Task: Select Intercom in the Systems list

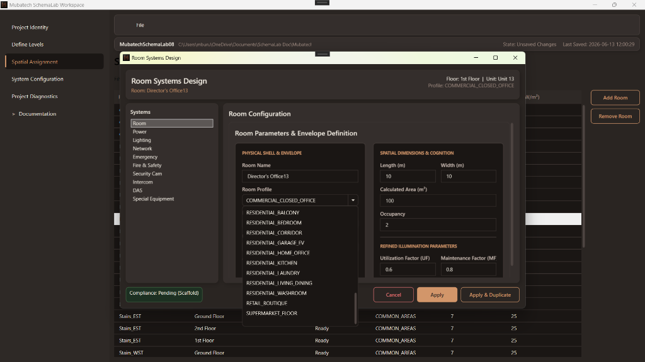Action: pos(172,182)
